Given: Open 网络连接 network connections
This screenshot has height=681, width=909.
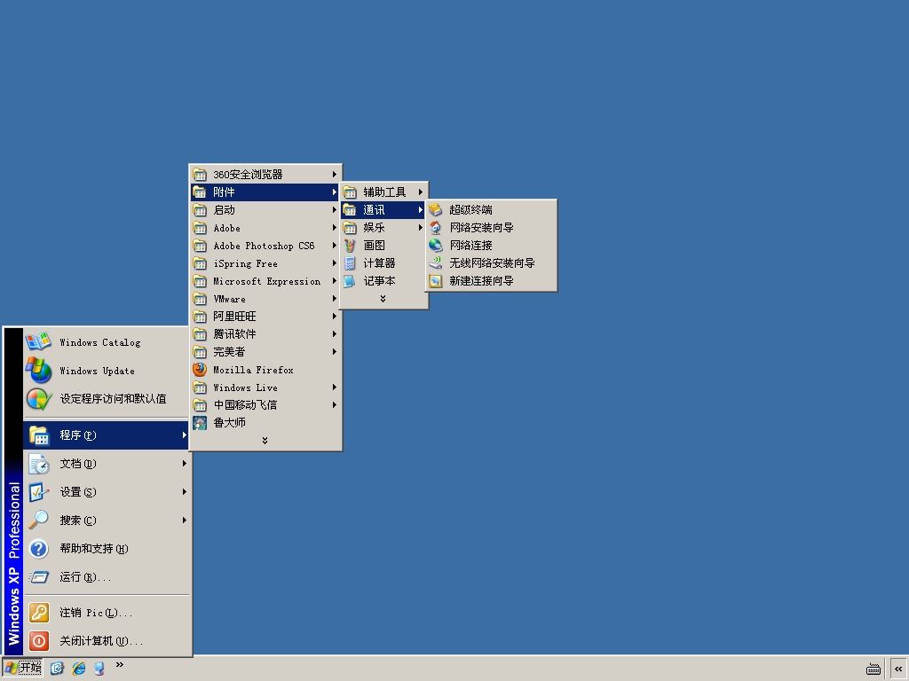Looking at the screenshot, I should [x=491, y=246].
